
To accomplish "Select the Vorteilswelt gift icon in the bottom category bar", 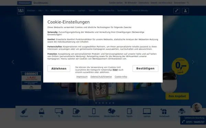I will click(x=163, y=111).
